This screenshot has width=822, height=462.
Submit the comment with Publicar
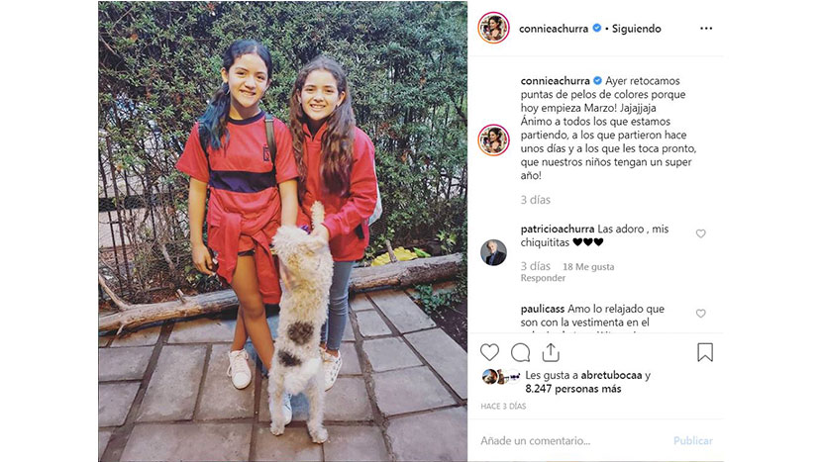pyautogui.click(x=692, y=441)
